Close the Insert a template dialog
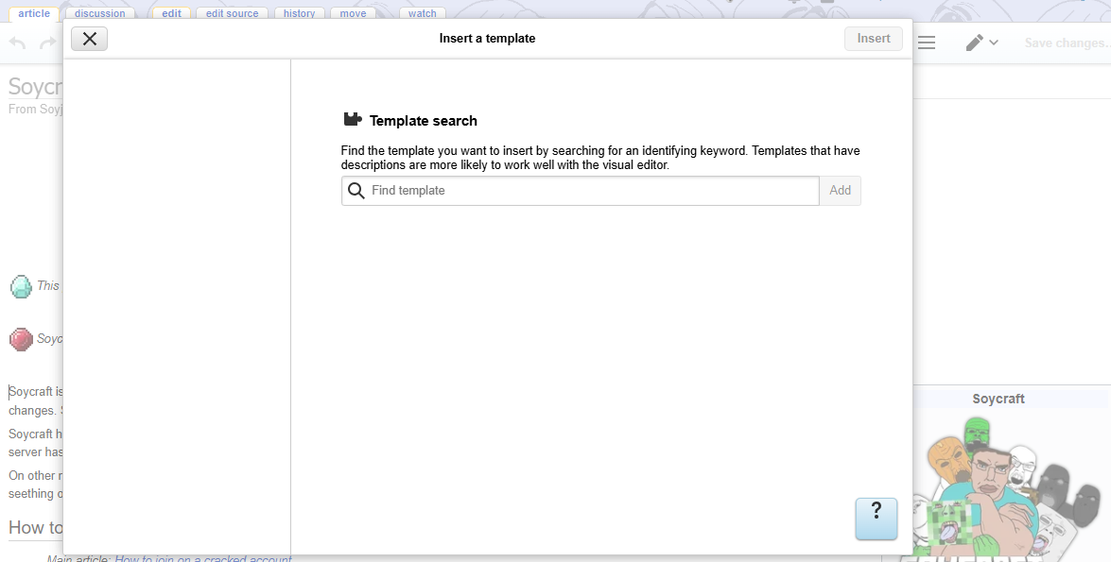 click(89, 39)
